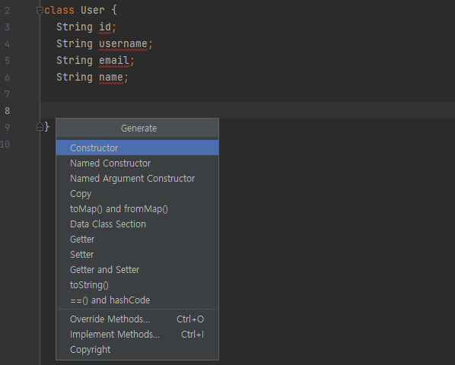Choose Named Constructor option
The width and height of the screenshot is (455, 365).
(137, 163)
